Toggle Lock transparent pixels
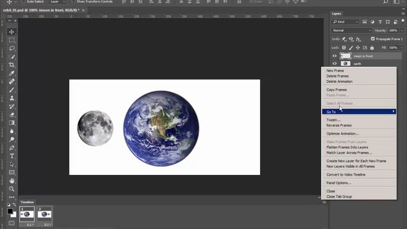 tap(344, 48)
